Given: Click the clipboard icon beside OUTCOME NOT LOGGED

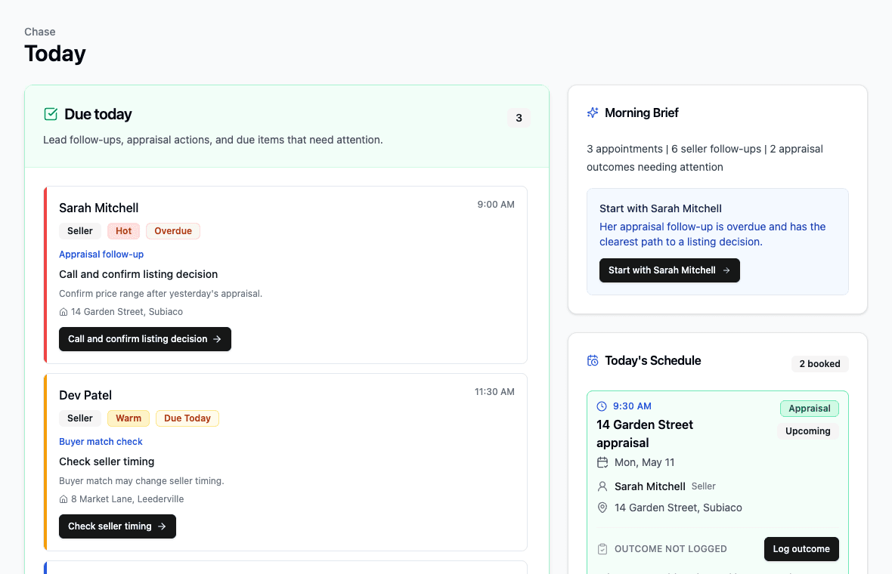Looking at the screenshot, I should coord(602,549).
